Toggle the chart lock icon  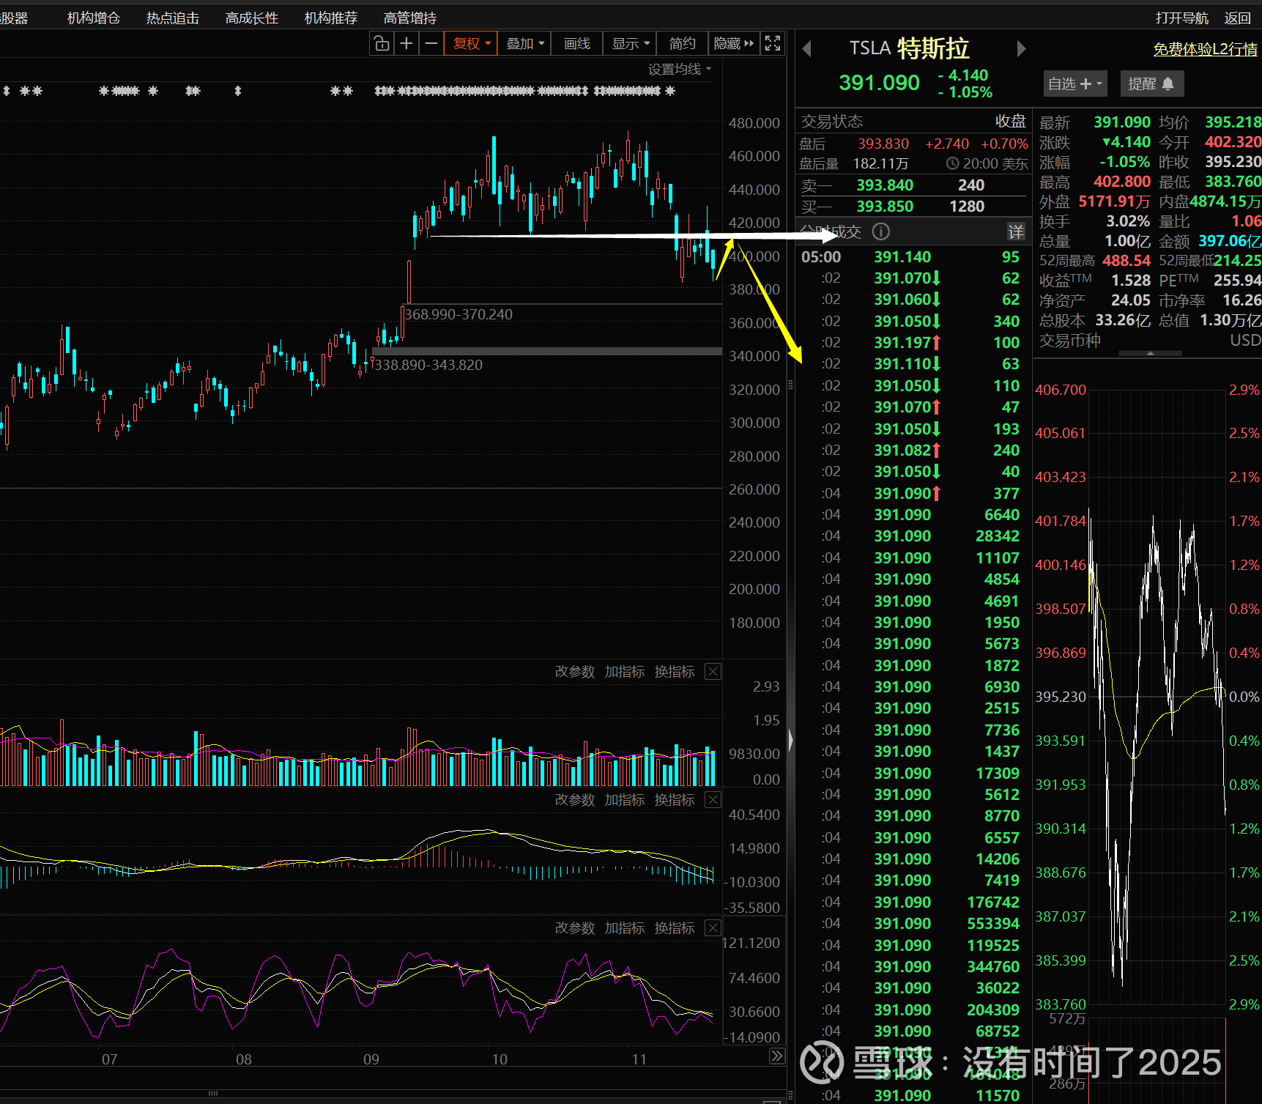pos(382,44)
